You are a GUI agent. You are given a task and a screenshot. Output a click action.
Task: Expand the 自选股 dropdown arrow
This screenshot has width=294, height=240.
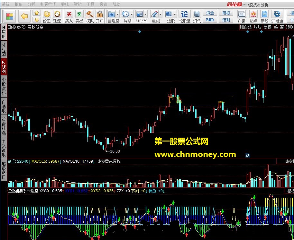tap(117, 14)
